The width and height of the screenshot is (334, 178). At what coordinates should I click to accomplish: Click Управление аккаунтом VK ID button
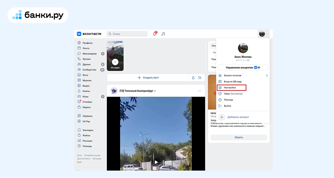(243, 67)
